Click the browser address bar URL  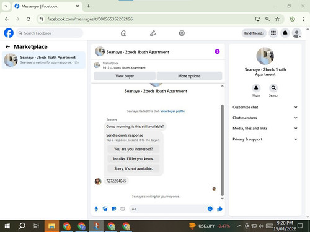(x=90, y=19)
